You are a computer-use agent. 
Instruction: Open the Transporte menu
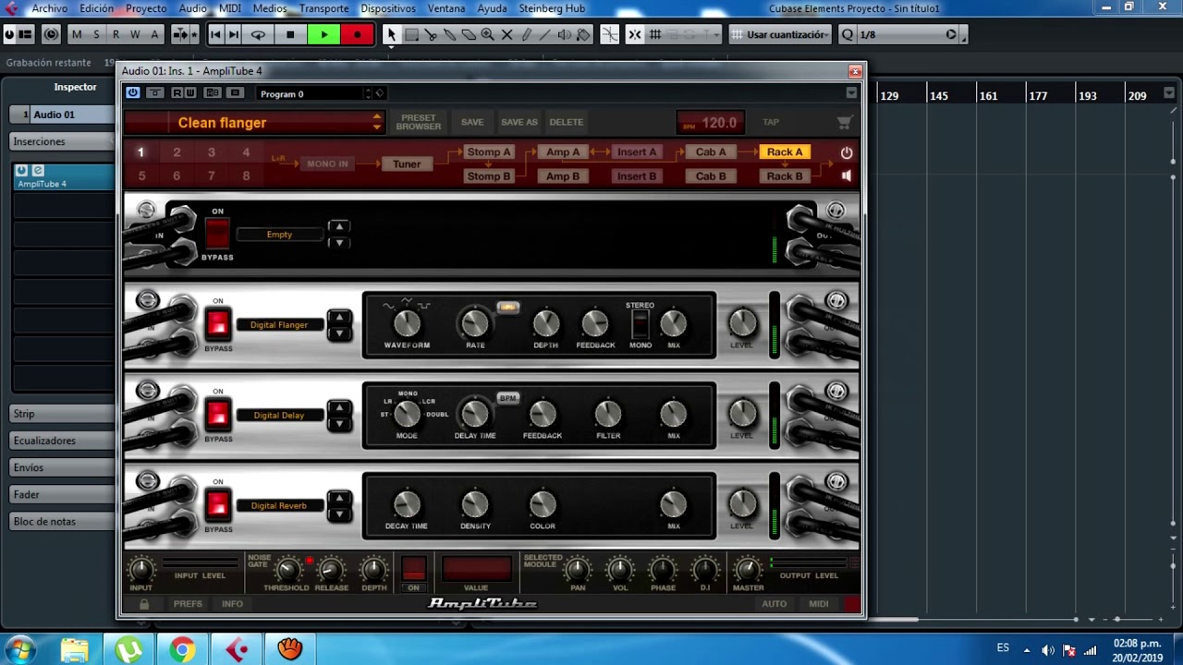(x=323, y=8)
